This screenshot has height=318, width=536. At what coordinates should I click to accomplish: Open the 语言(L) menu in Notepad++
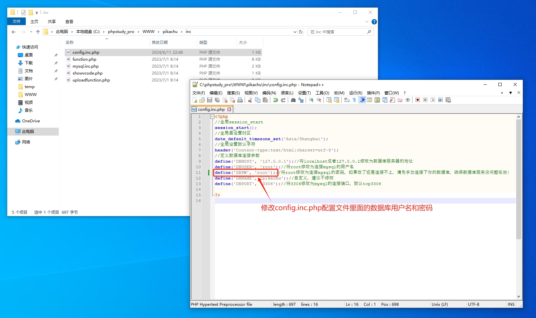287,93
